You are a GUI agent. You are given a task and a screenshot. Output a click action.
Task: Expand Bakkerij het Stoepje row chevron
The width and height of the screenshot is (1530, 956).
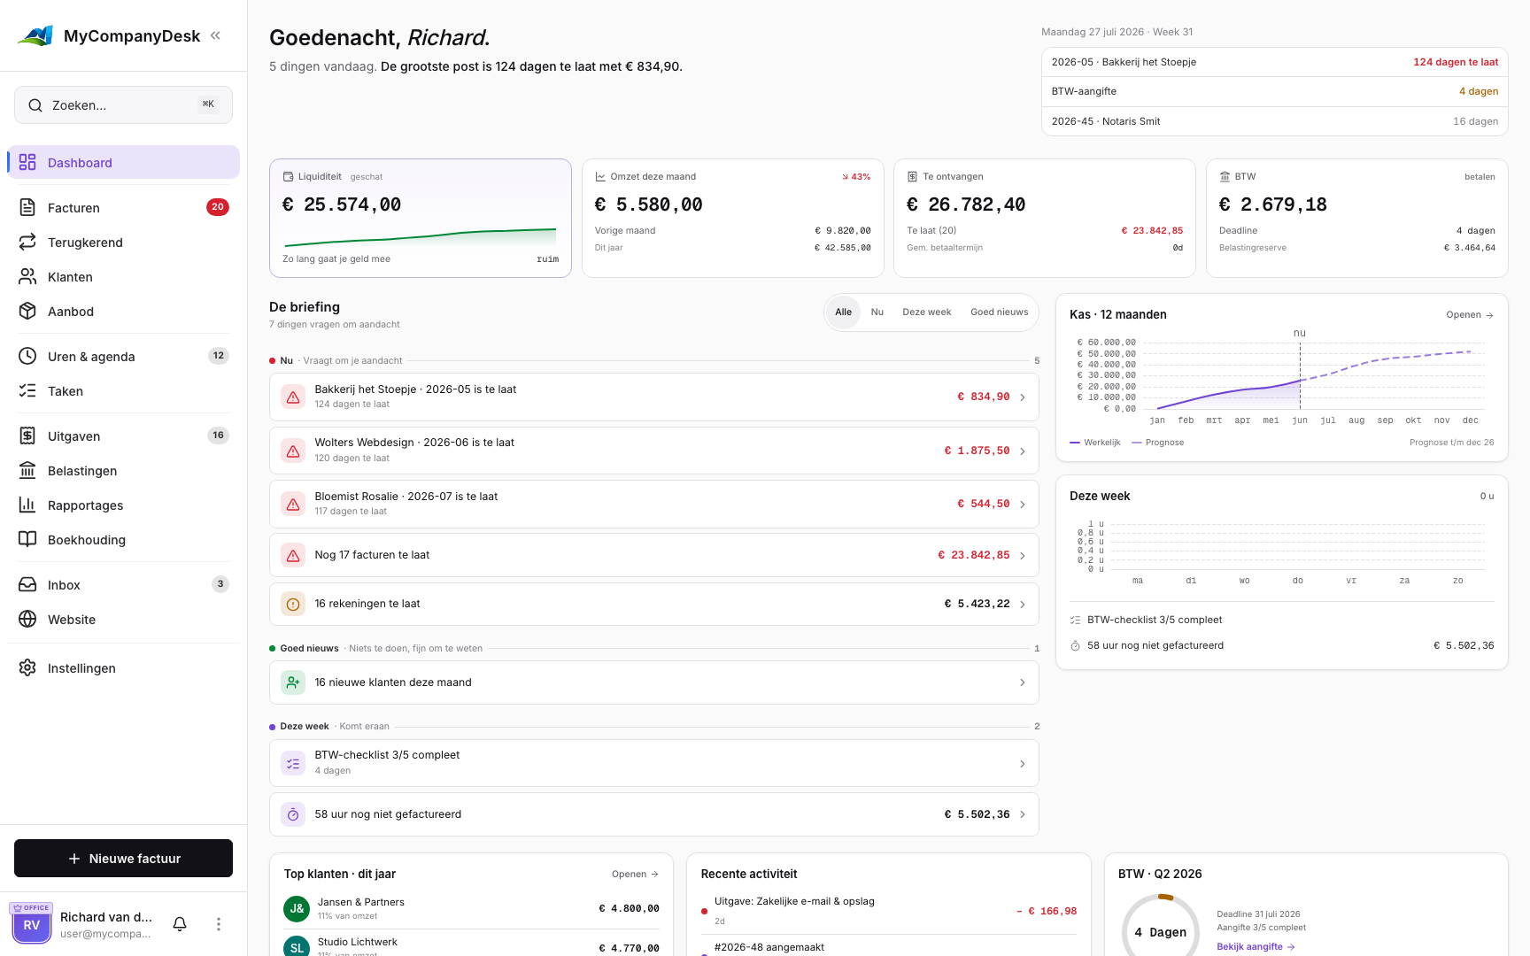(1023, 397)
